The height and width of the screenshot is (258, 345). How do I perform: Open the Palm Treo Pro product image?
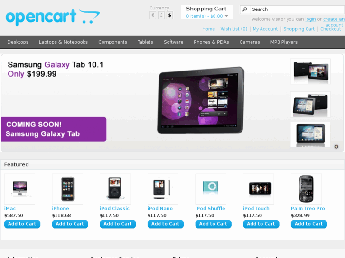(x=306, y=189)
